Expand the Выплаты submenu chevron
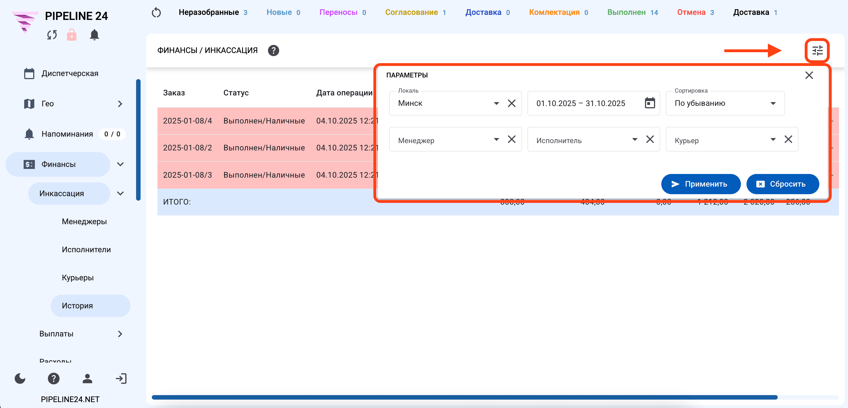This screenshot has height=408, width=848. pos(120,334)
